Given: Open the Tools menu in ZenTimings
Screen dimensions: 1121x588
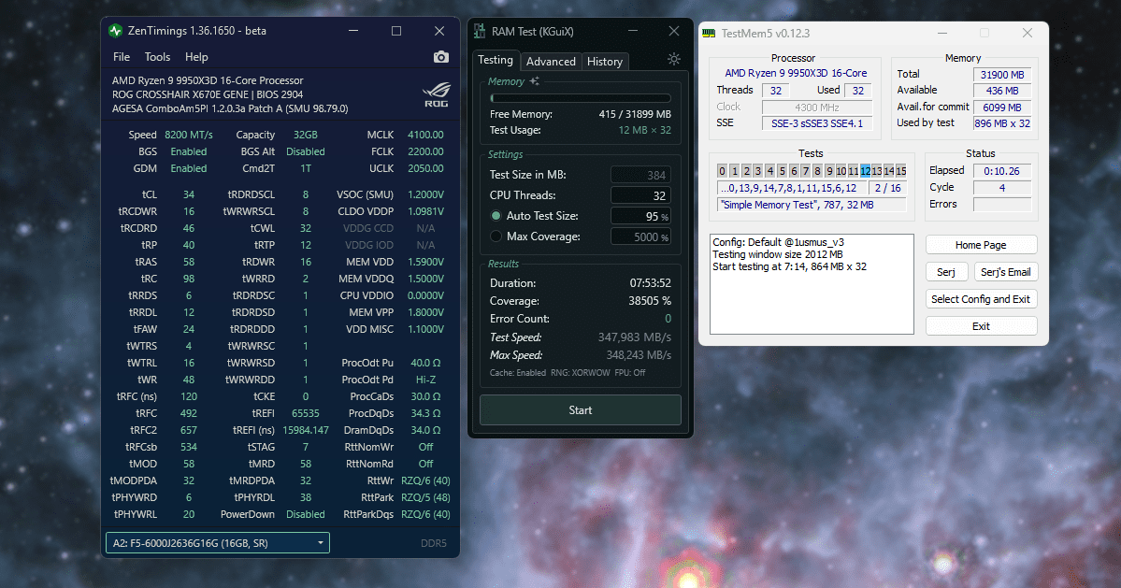Looking at the screenshot, I should tap(157, 57).
